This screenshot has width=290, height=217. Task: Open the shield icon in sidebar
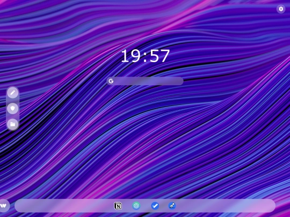tap(12, 108)
